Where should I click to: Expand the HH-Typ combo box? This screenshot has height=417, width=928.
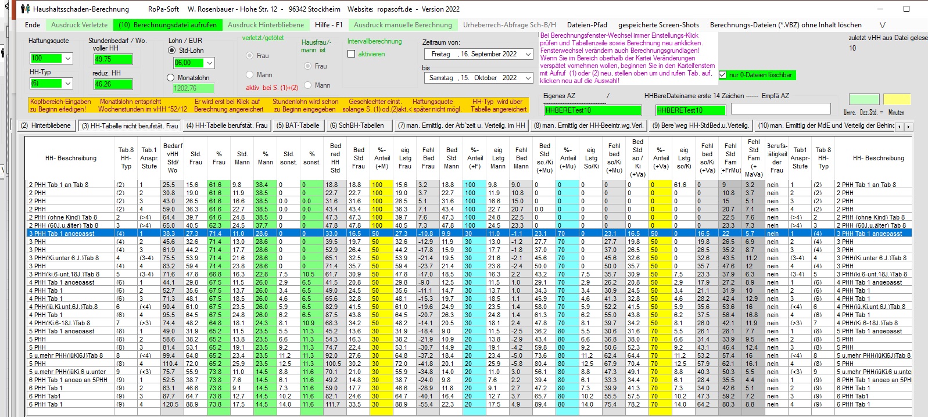tap(68, 84)
